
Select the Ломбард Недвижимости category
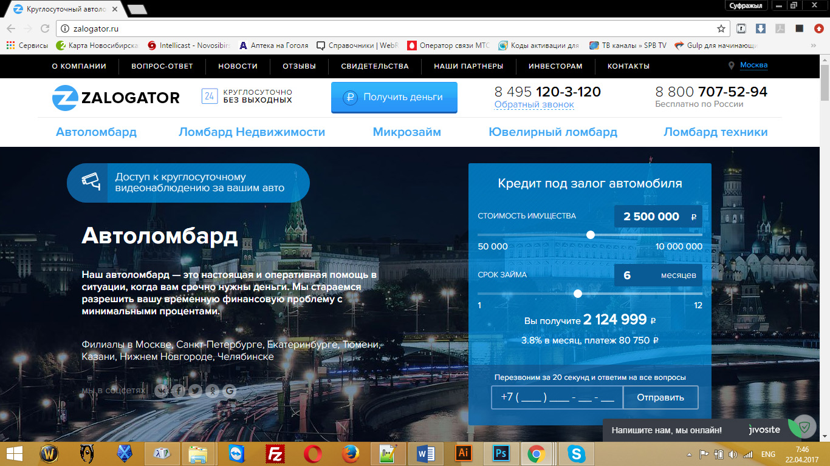(x=252, y=132)
